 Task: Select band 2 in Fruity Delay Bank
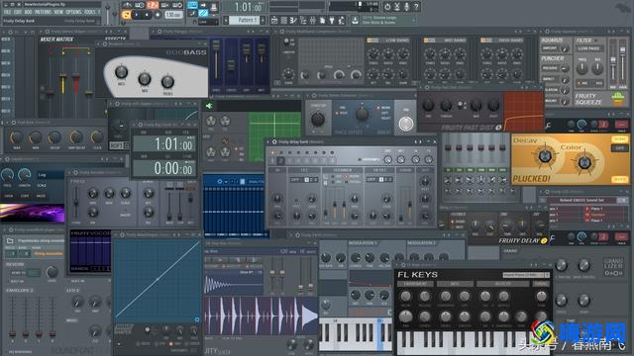click(280, 160)
